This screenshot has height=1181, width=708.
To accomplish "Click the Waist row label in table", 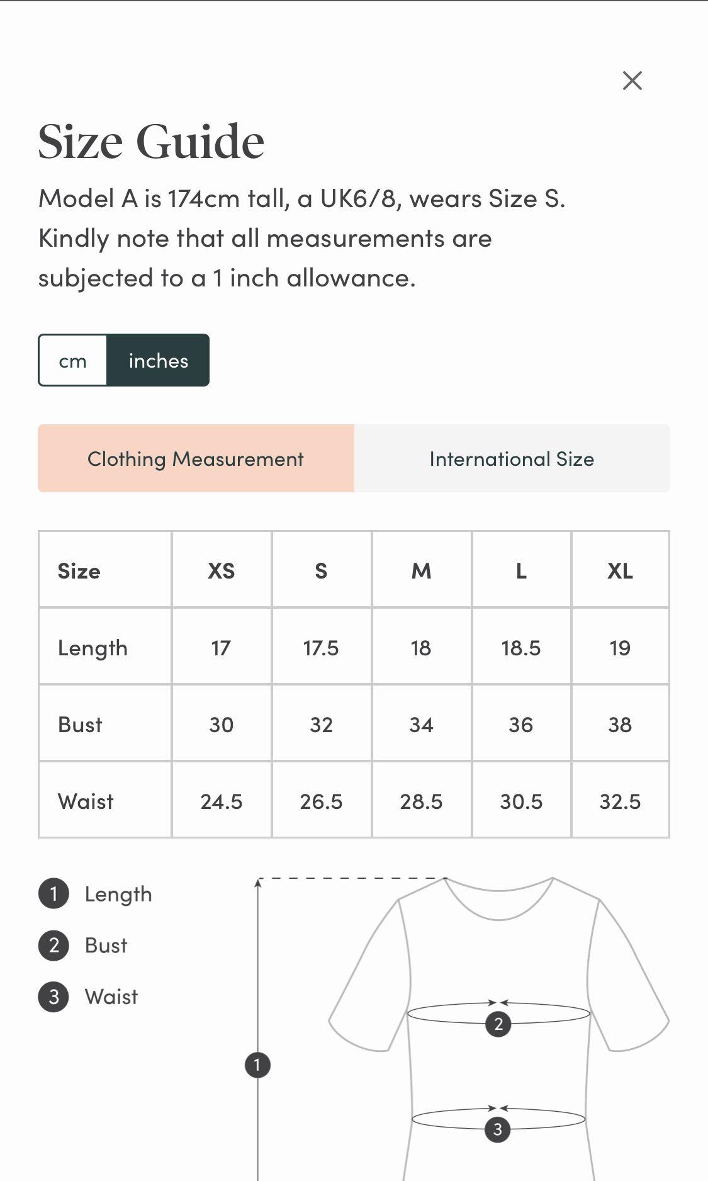I will click(86, 801).
